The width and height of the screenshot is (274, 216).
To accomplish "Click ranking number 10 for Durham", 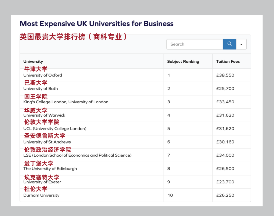I will [170, 195].
